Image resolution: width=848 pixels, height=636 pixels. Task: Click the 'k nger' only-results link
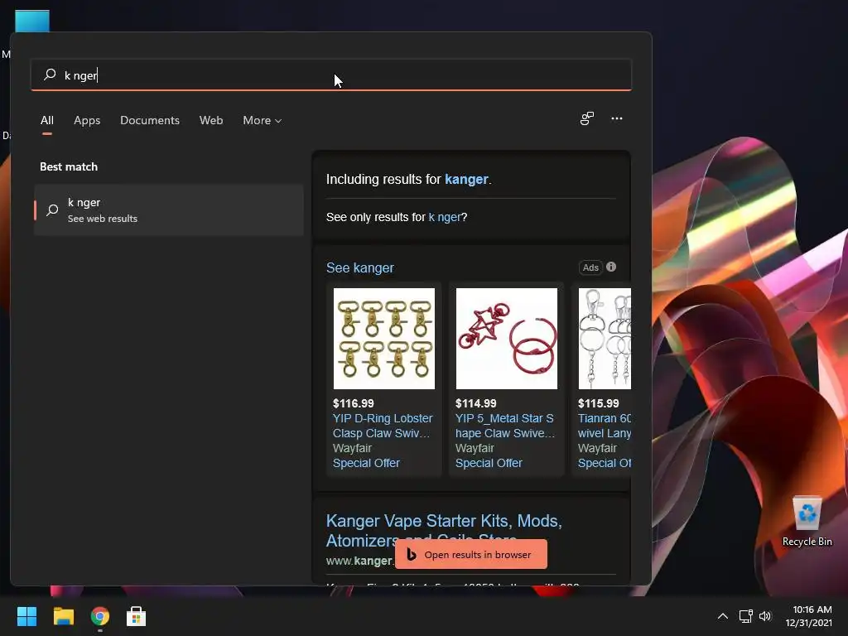pyautogui.click(x=445, y=217)
